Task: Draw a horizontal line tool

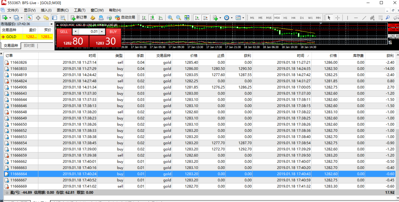Action: (356, 18)
